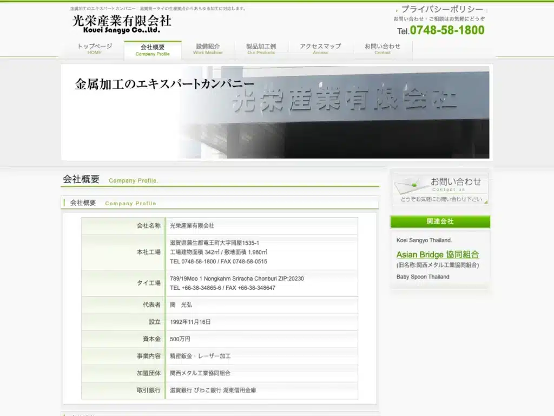Open お問い合わせ Contact menu item
The width and height of the screenshot is (554, 416).
click(382, 49)
